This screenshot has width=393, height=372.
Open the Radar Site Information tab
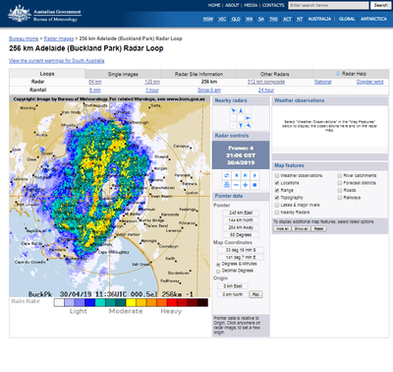[198, 74]
